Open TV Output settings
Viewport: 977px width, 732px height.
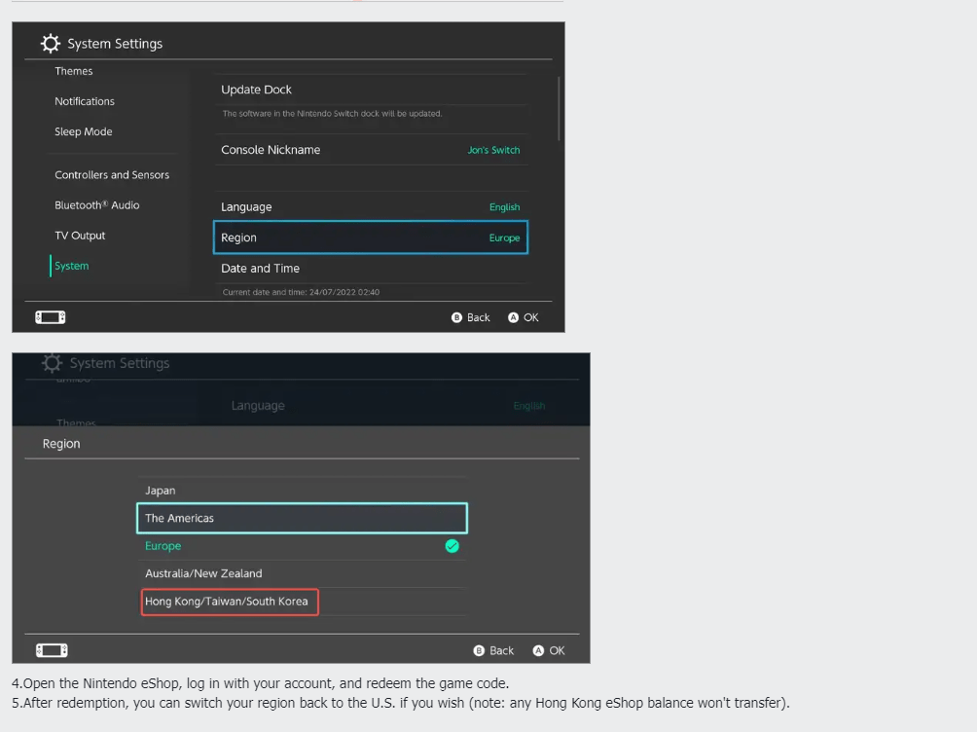pyautogui.click(x=80, y=236)
